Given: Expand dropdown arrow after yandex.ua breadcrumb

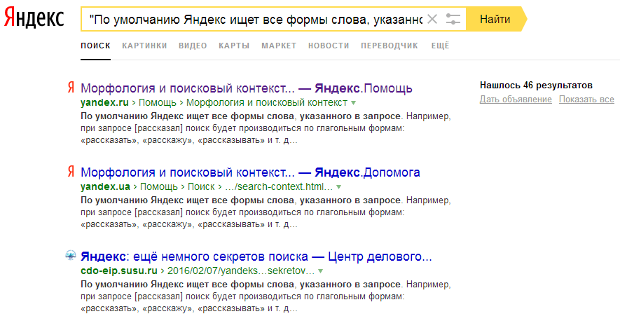Looking at the screenshot, I should click(339, 187).
